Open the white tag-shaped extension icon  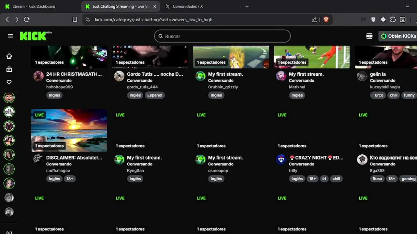pyautogui.click(x=383, y=19)
